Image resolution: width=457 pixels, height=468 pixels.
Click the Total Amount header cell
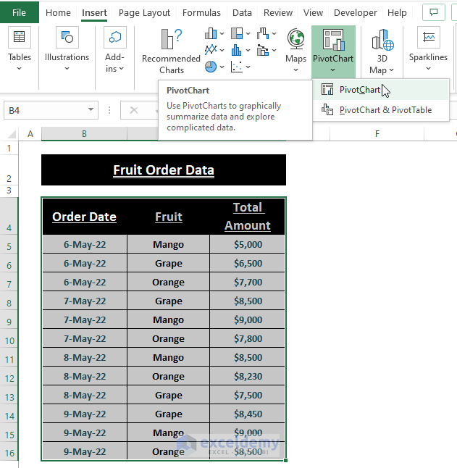248,217
